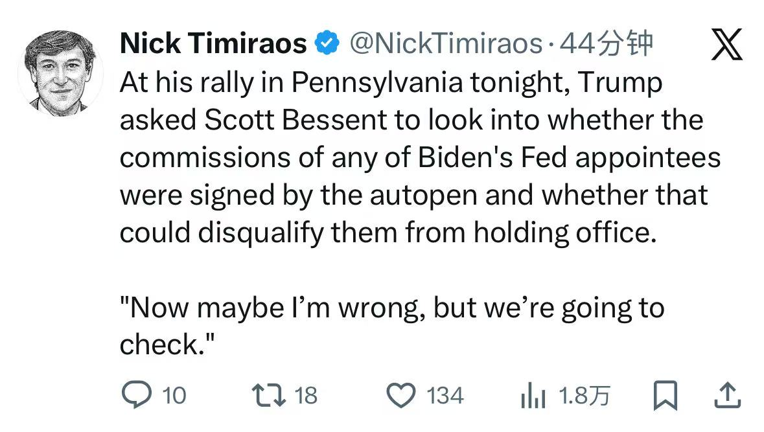Click the reply count 10
The image size is (764, 432).
173,395
